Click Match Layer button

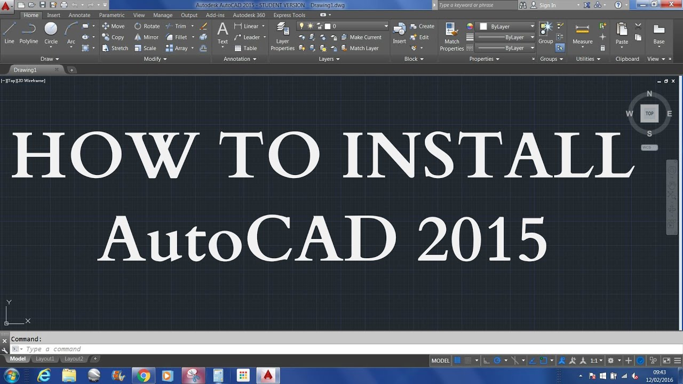click(x=359, y=48)
